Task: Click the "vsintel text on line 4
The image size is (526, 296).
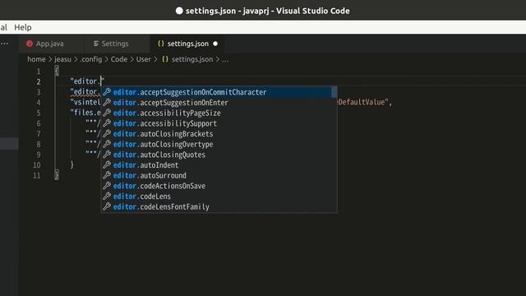Action: pos(85,102)
